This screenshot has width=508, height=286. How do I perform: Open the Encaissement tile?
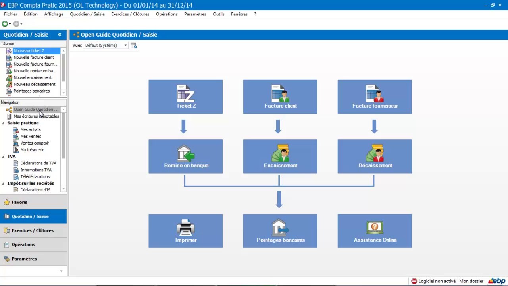(x=280, y=157)
